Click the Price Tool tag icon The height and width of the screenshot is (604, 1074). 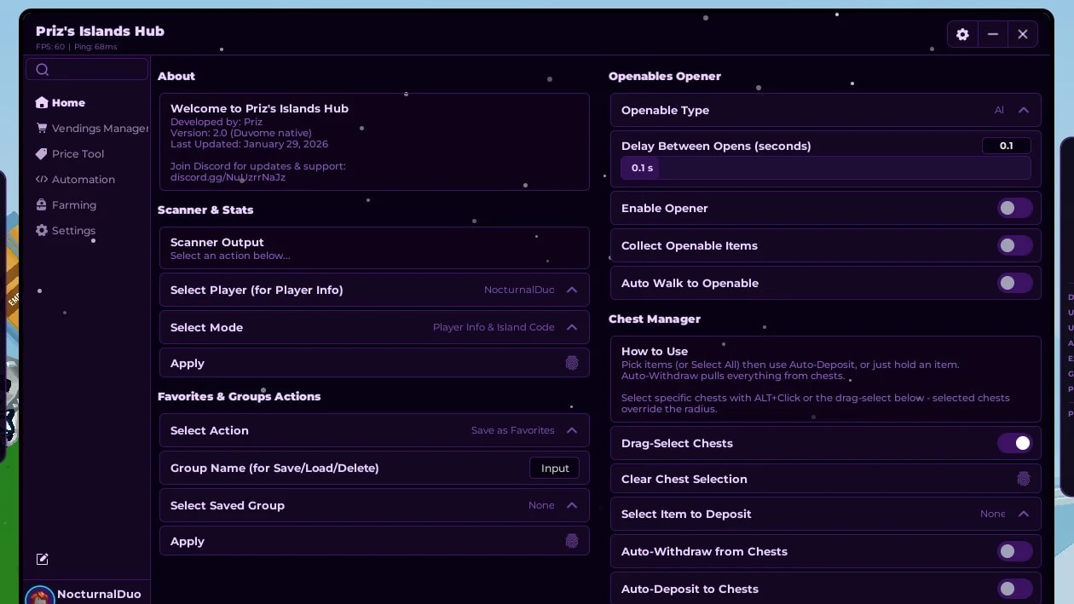coord(42,153)
